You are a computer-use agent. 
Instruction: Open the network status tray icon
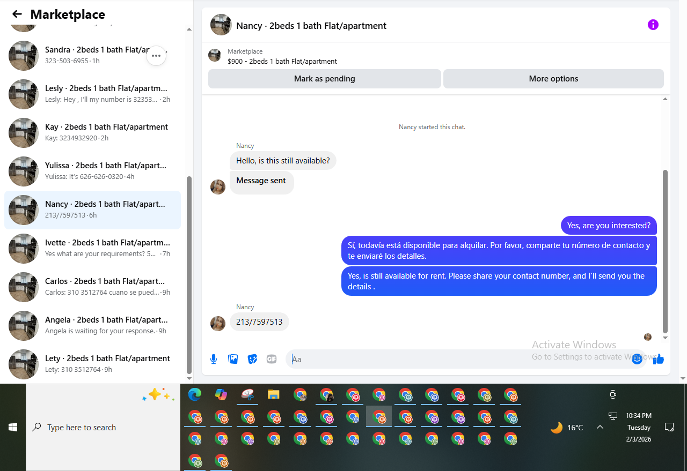pos(613,416)
